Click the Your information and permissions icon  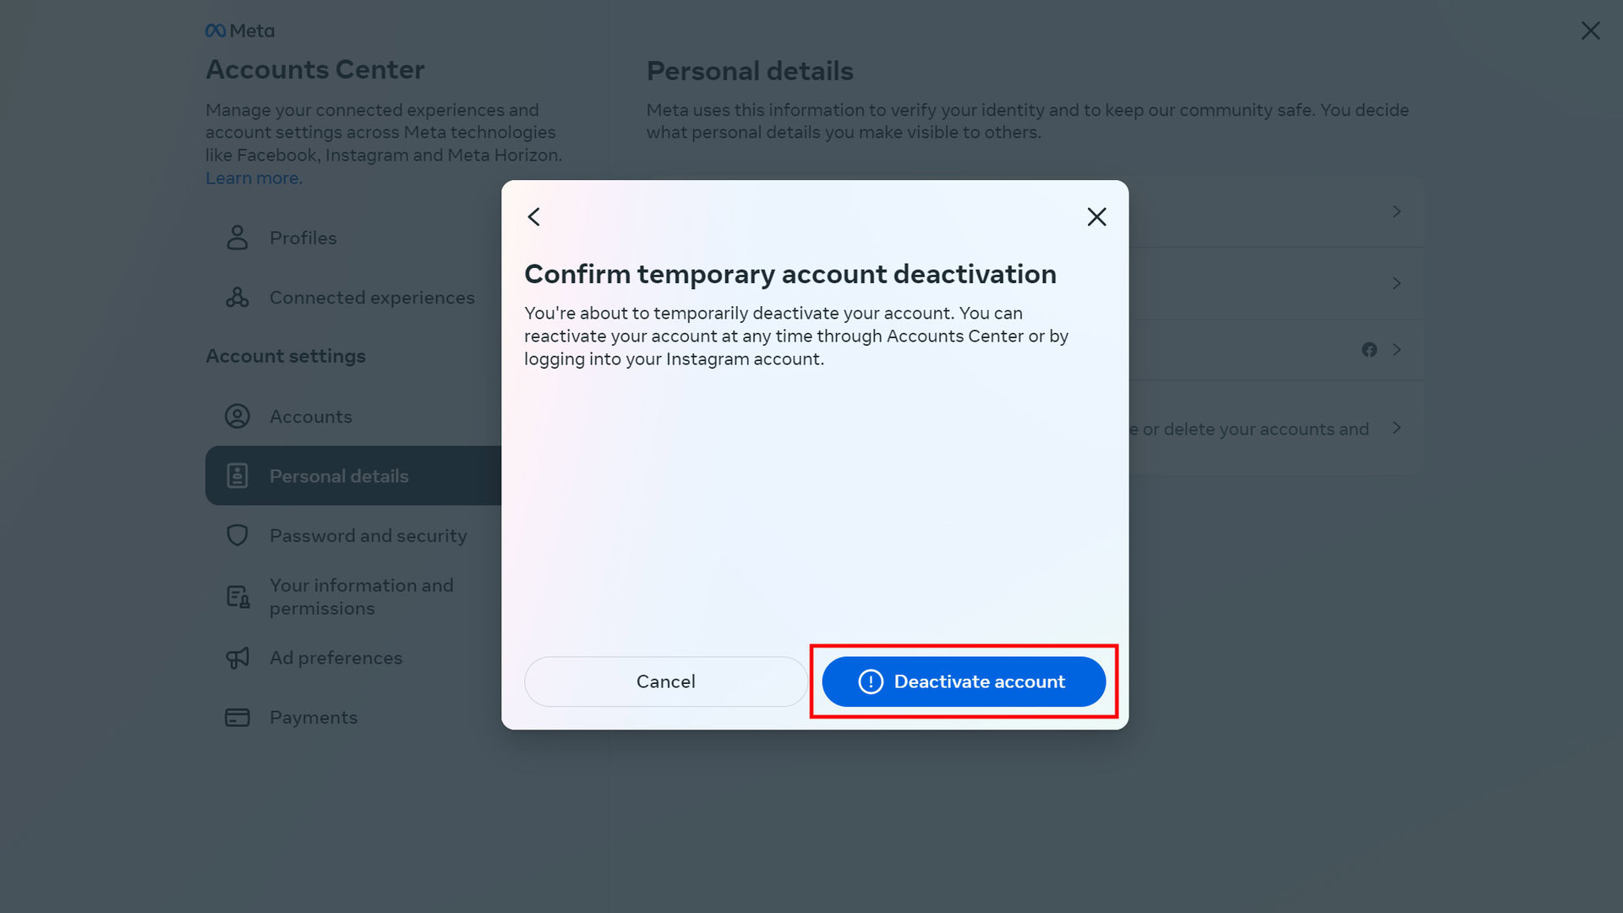(238, 597)
